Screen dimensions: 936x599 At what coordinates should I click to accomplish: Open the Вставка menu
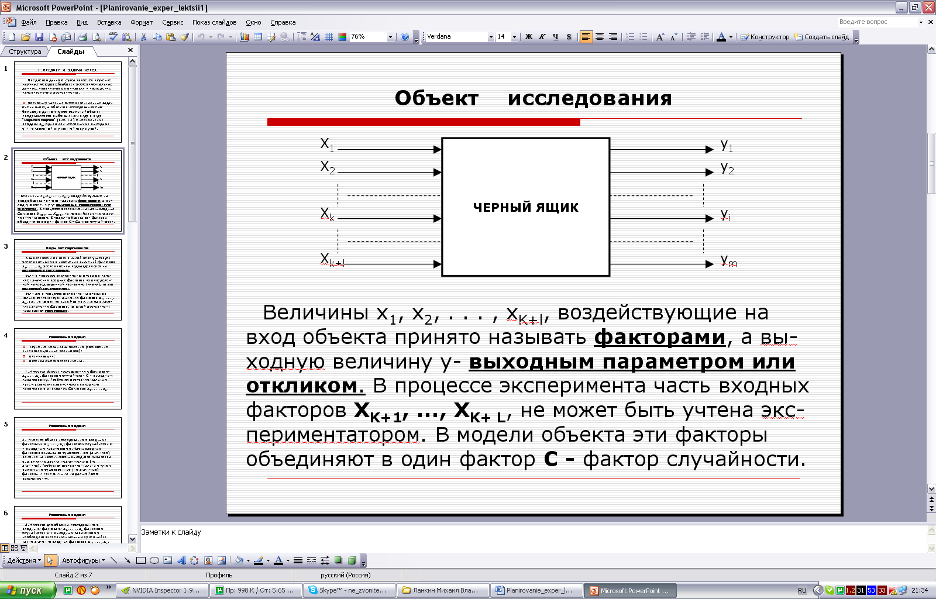(109, 22)
